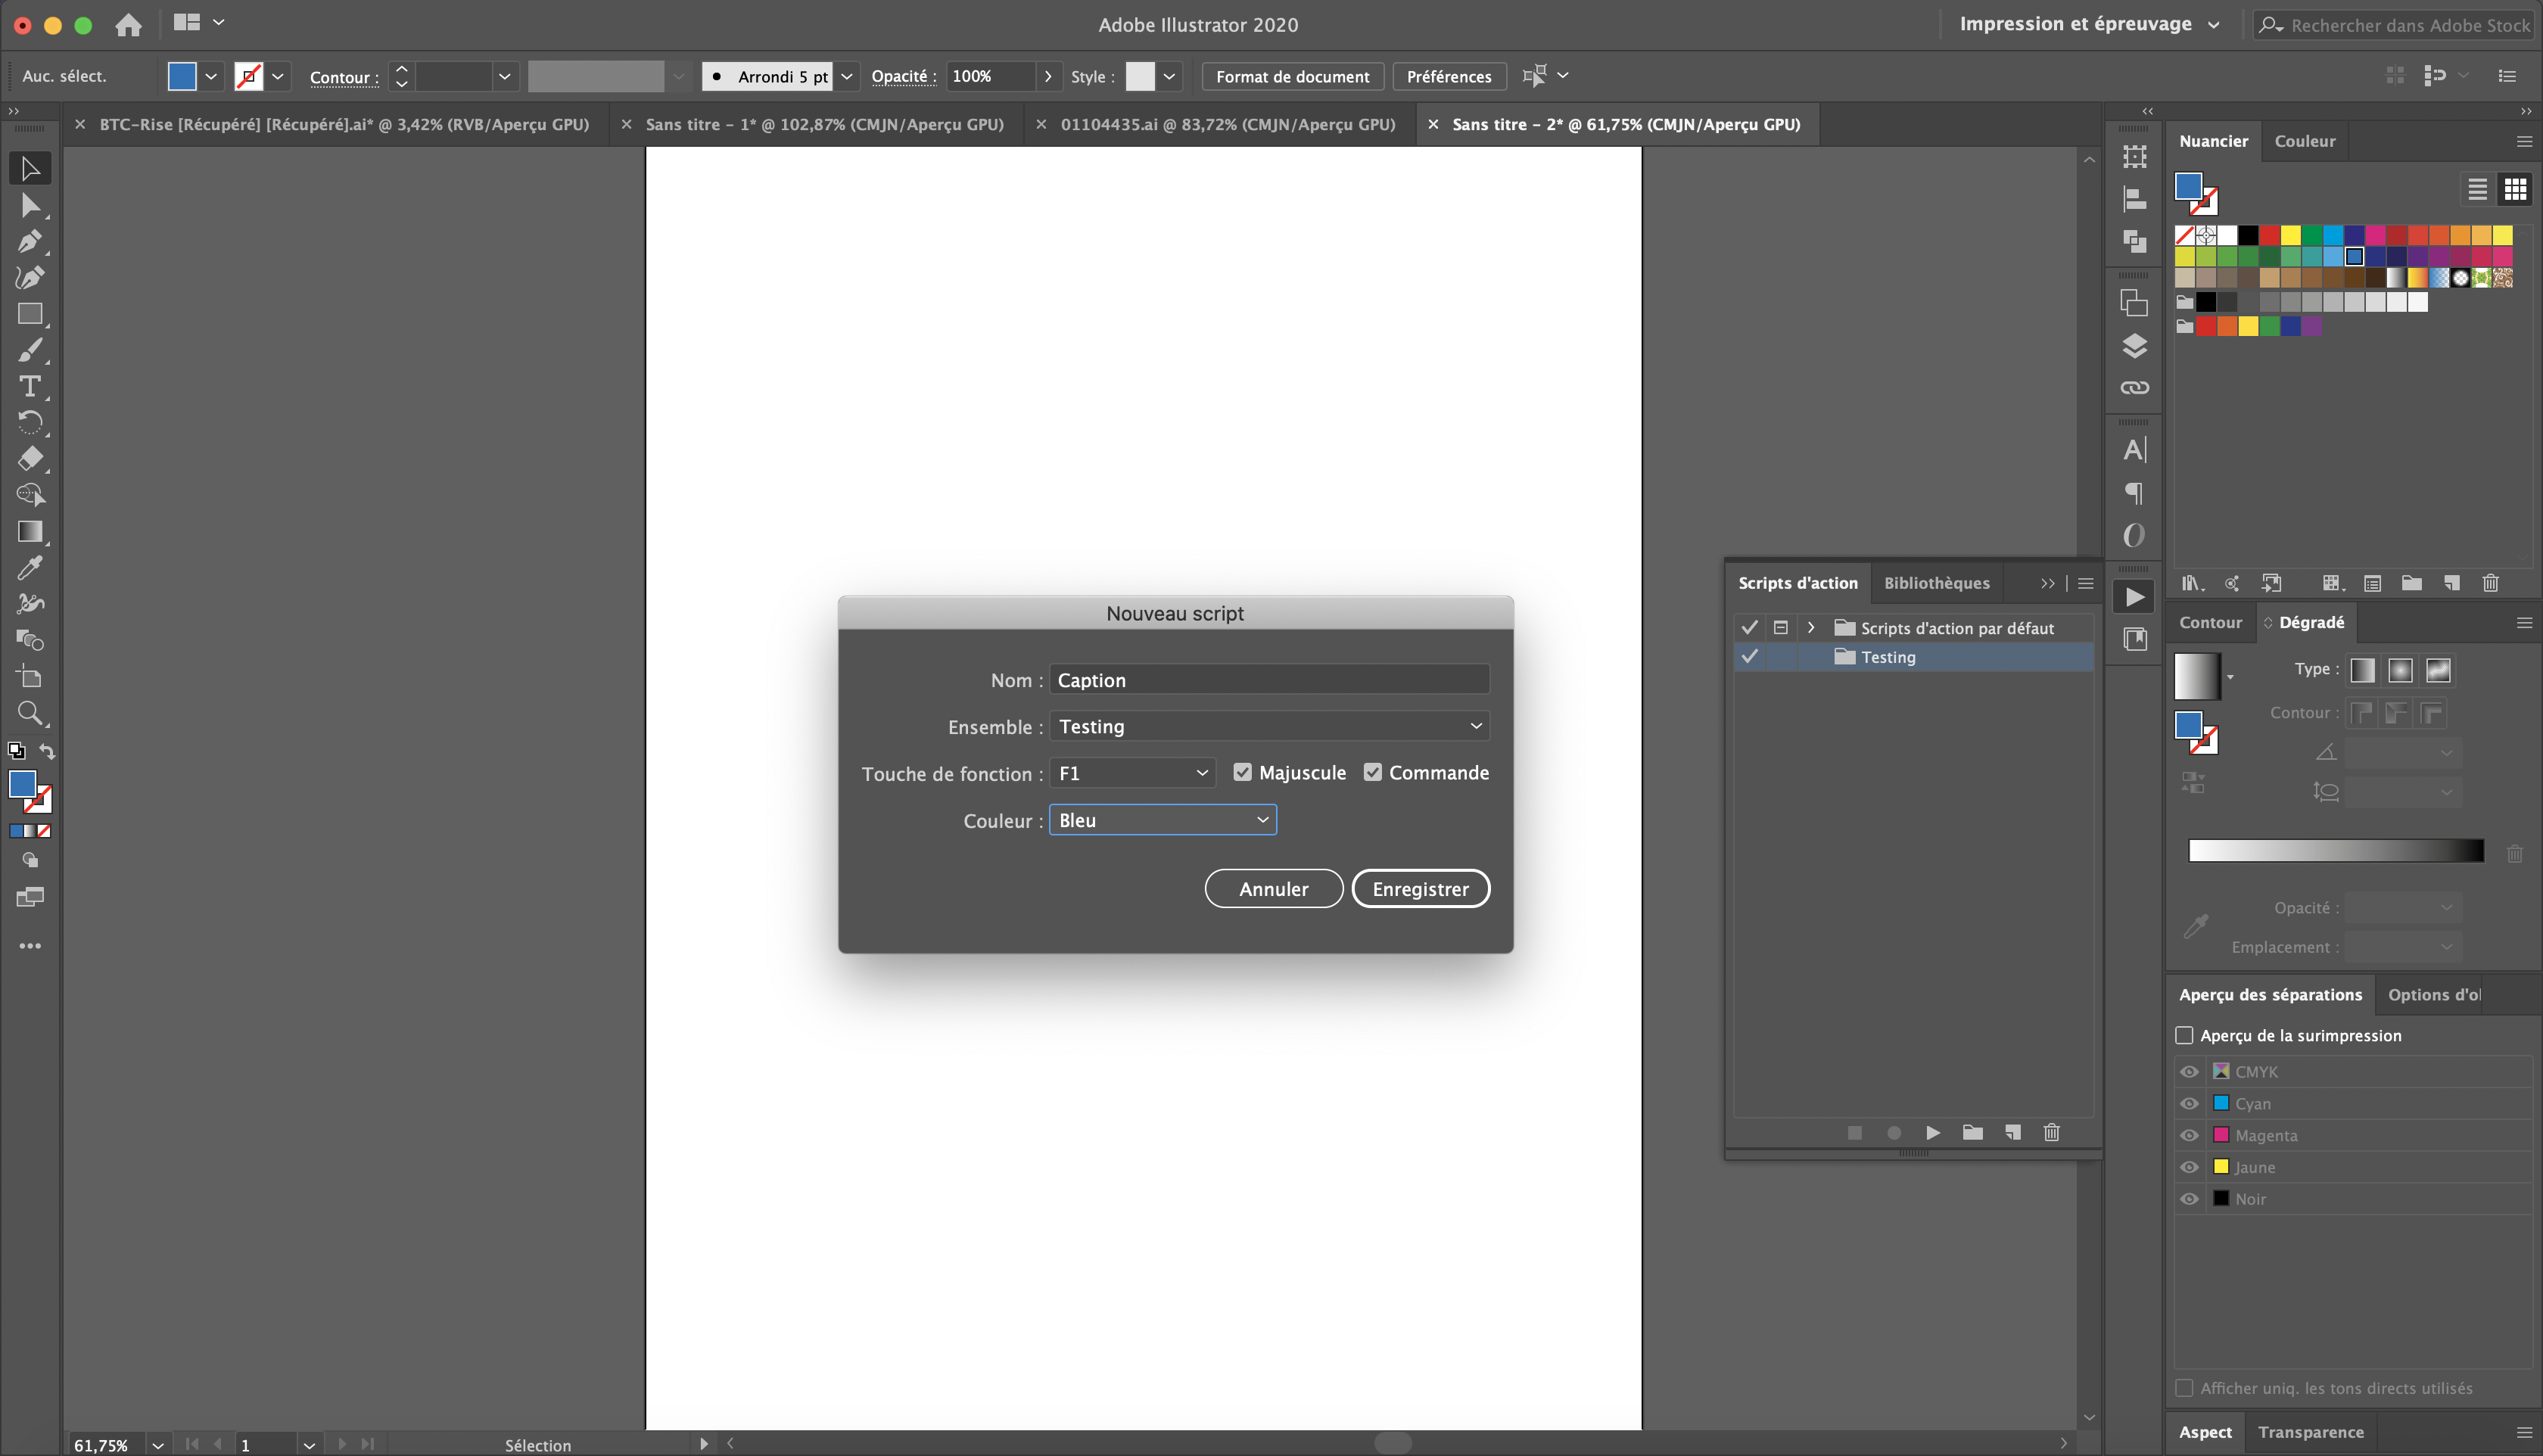
Task: Enable the Majuscule checkbox
Action: point(1243,771)
